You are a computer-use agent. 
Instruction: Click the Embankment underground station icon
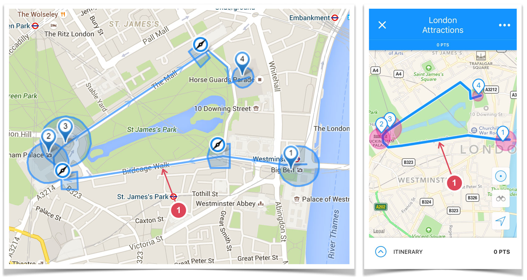coord(335,18)
